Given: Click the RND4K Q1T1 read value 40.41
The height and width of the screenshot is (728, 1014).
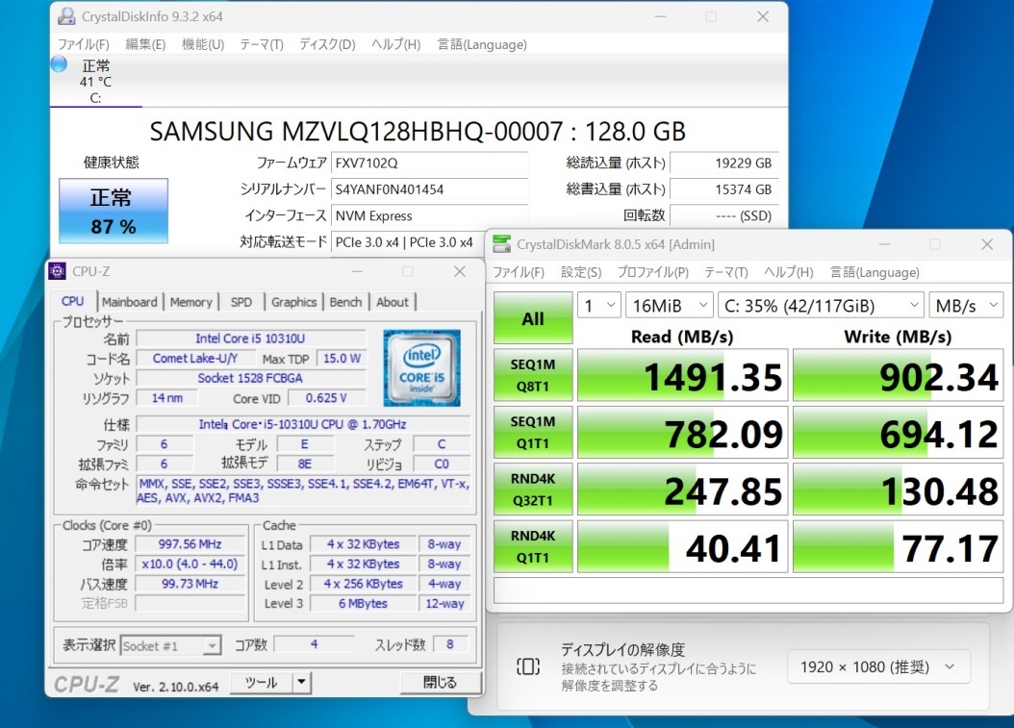Looking at the screenshot, I should click(682, 547).
